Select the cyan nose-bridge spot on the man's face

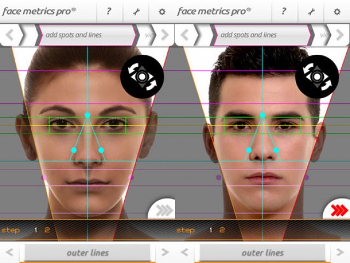pos(262,115)
